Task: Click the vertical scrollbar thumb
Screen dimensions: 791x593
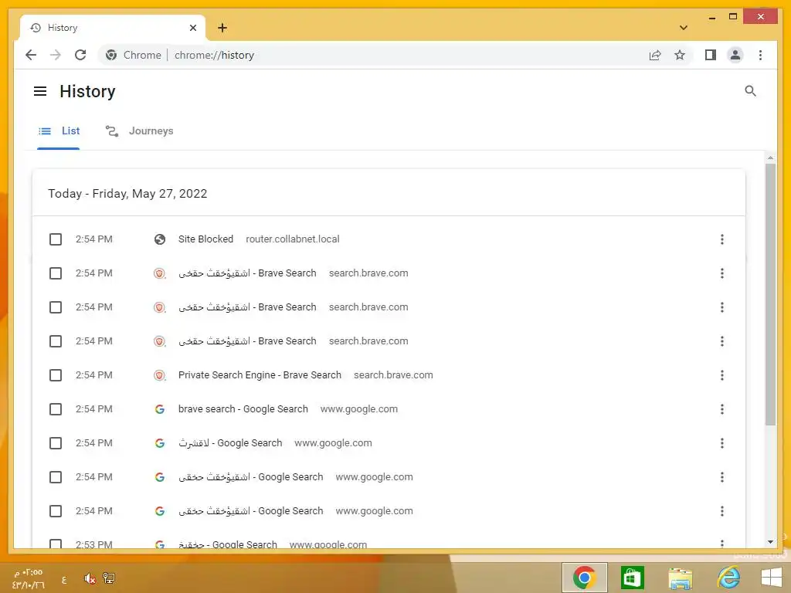Action: (x=770, y=294)
